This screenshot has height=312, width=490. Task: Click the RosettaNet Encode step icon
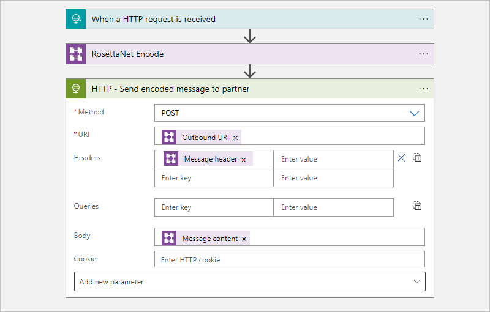[76, 54]
